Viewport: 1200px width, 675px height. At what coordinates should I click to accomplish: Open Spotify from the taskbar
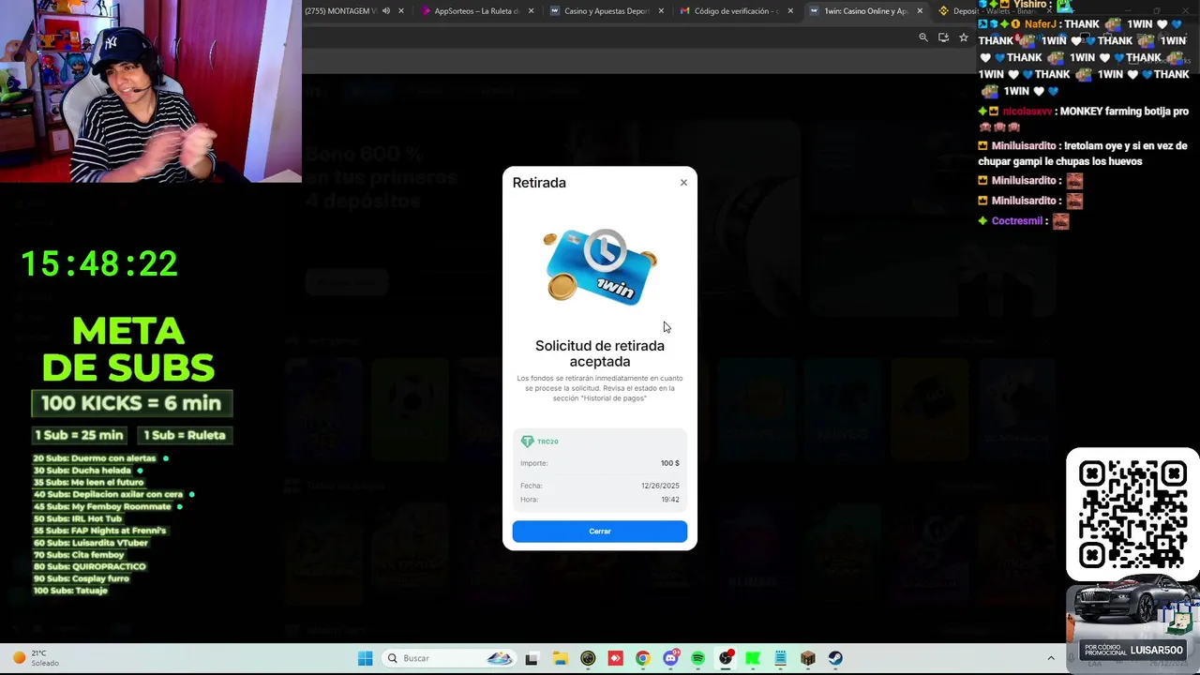point(697,658)
